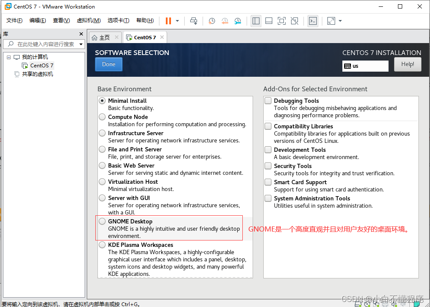Take a snapshot of the VM
This screenshot has width=430, height=307.
click(212, 21)
